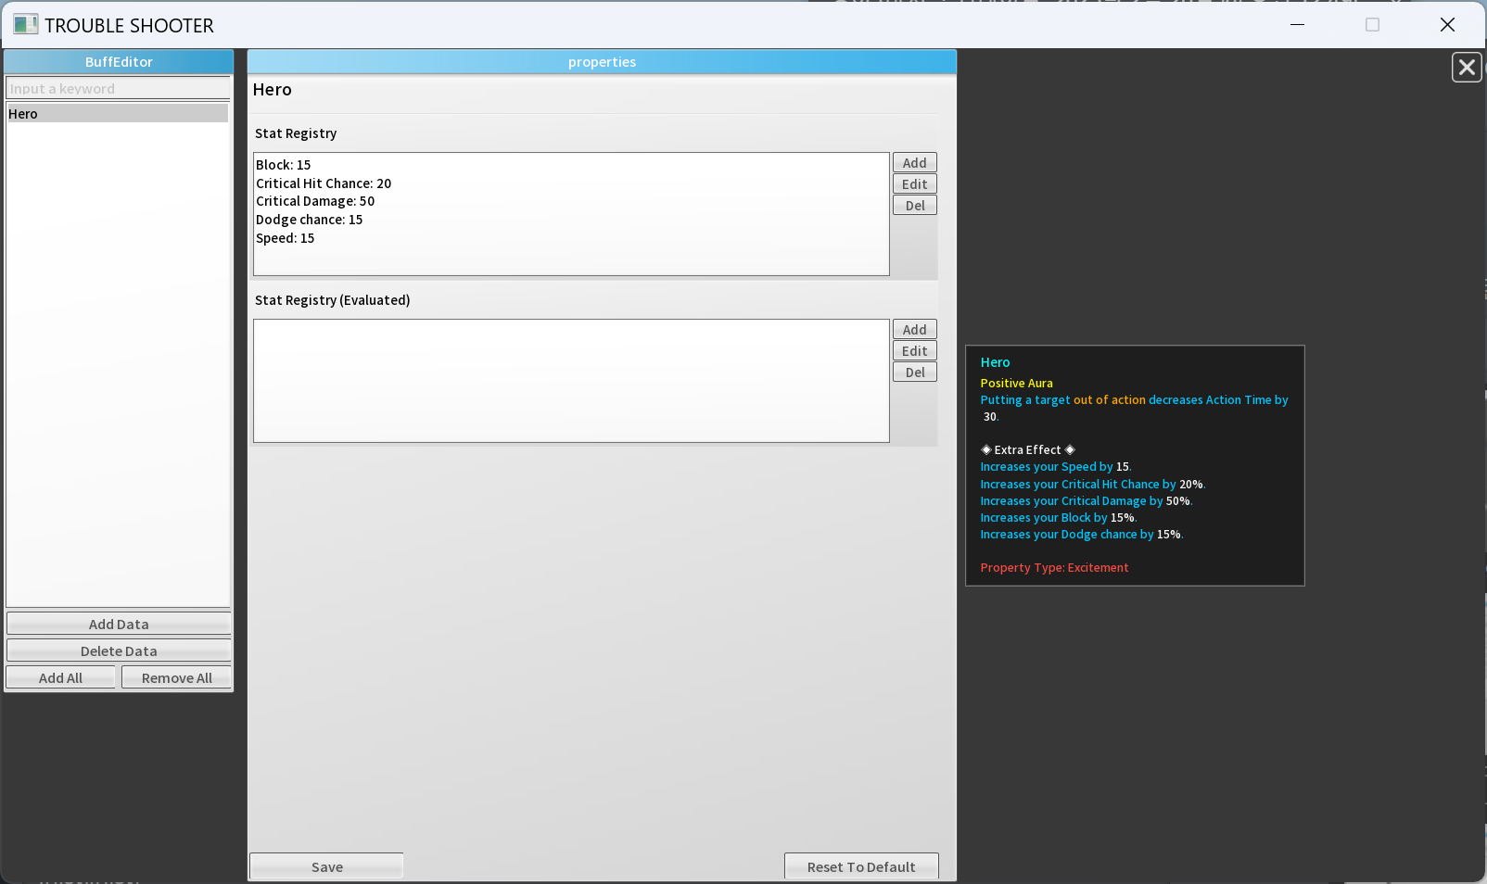Select the Speed: 15 stat entry
The image size is (1487, 884).
point(286,238)
